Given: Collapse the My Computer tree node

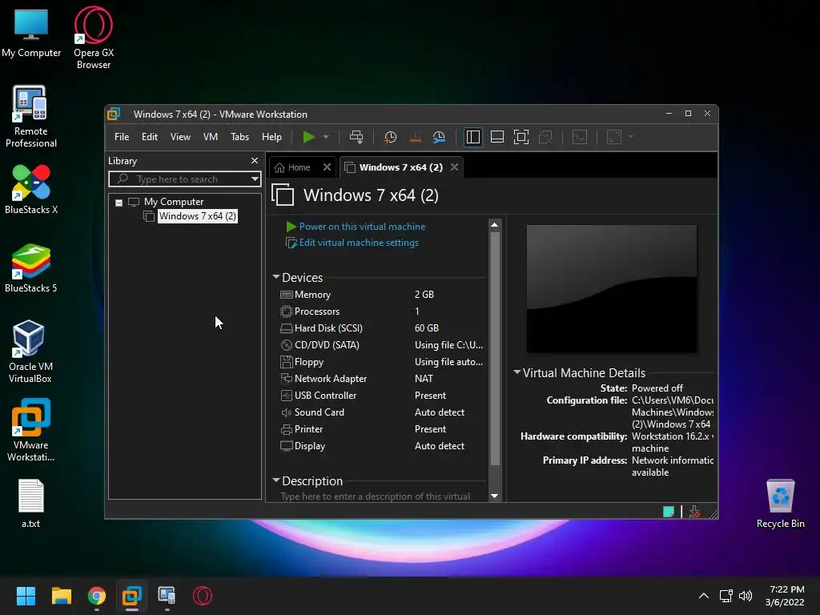Looking at the screenshot, I should click(x=119, y=203).
